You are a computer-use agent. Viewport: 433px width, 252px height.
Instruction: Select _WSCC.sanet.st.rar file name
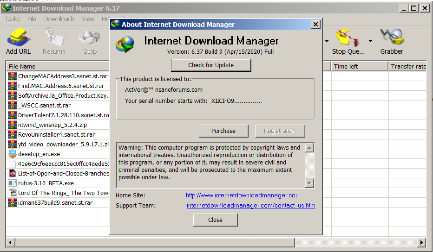pyautogui.click(x=44, y=106)
